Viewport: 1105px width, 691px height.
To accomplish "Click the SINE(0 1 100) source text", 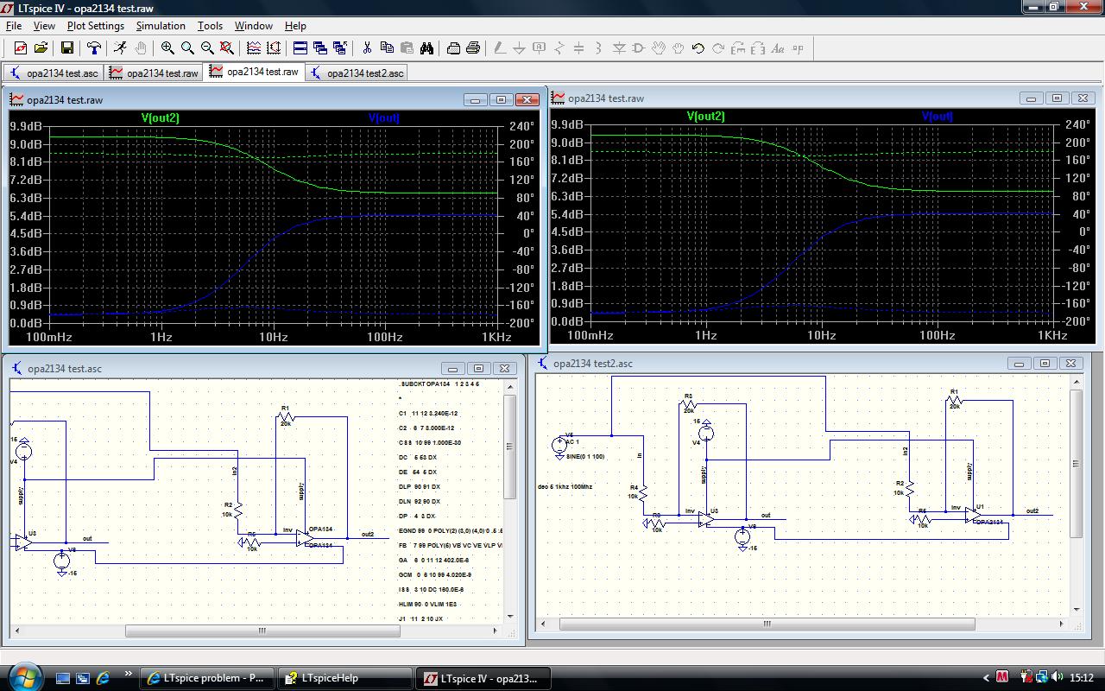I will click(586, 456).
